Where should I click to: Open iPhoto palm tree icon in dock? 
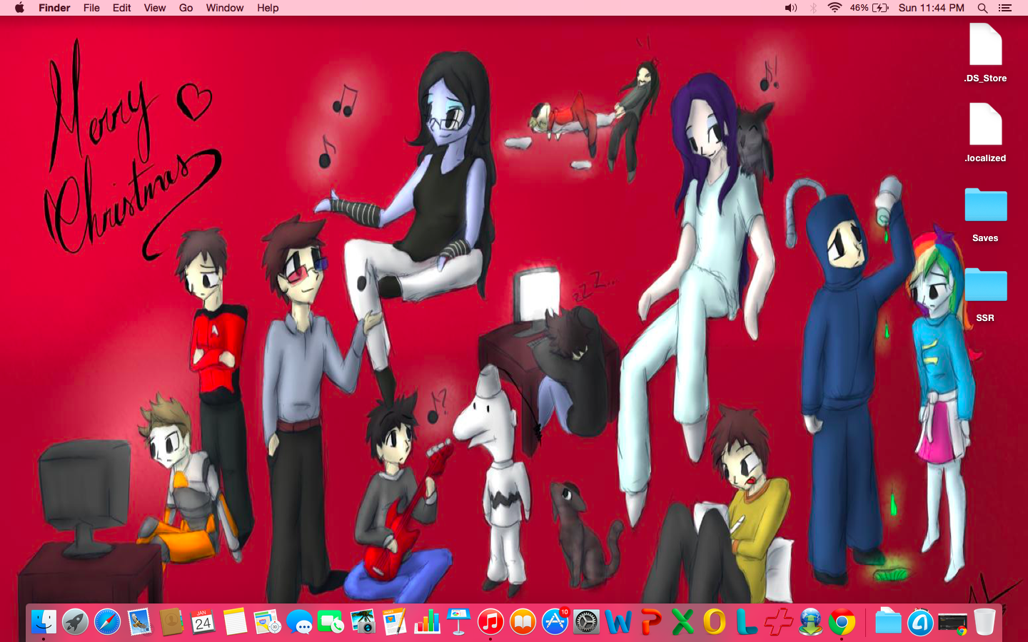click(363, 622)
